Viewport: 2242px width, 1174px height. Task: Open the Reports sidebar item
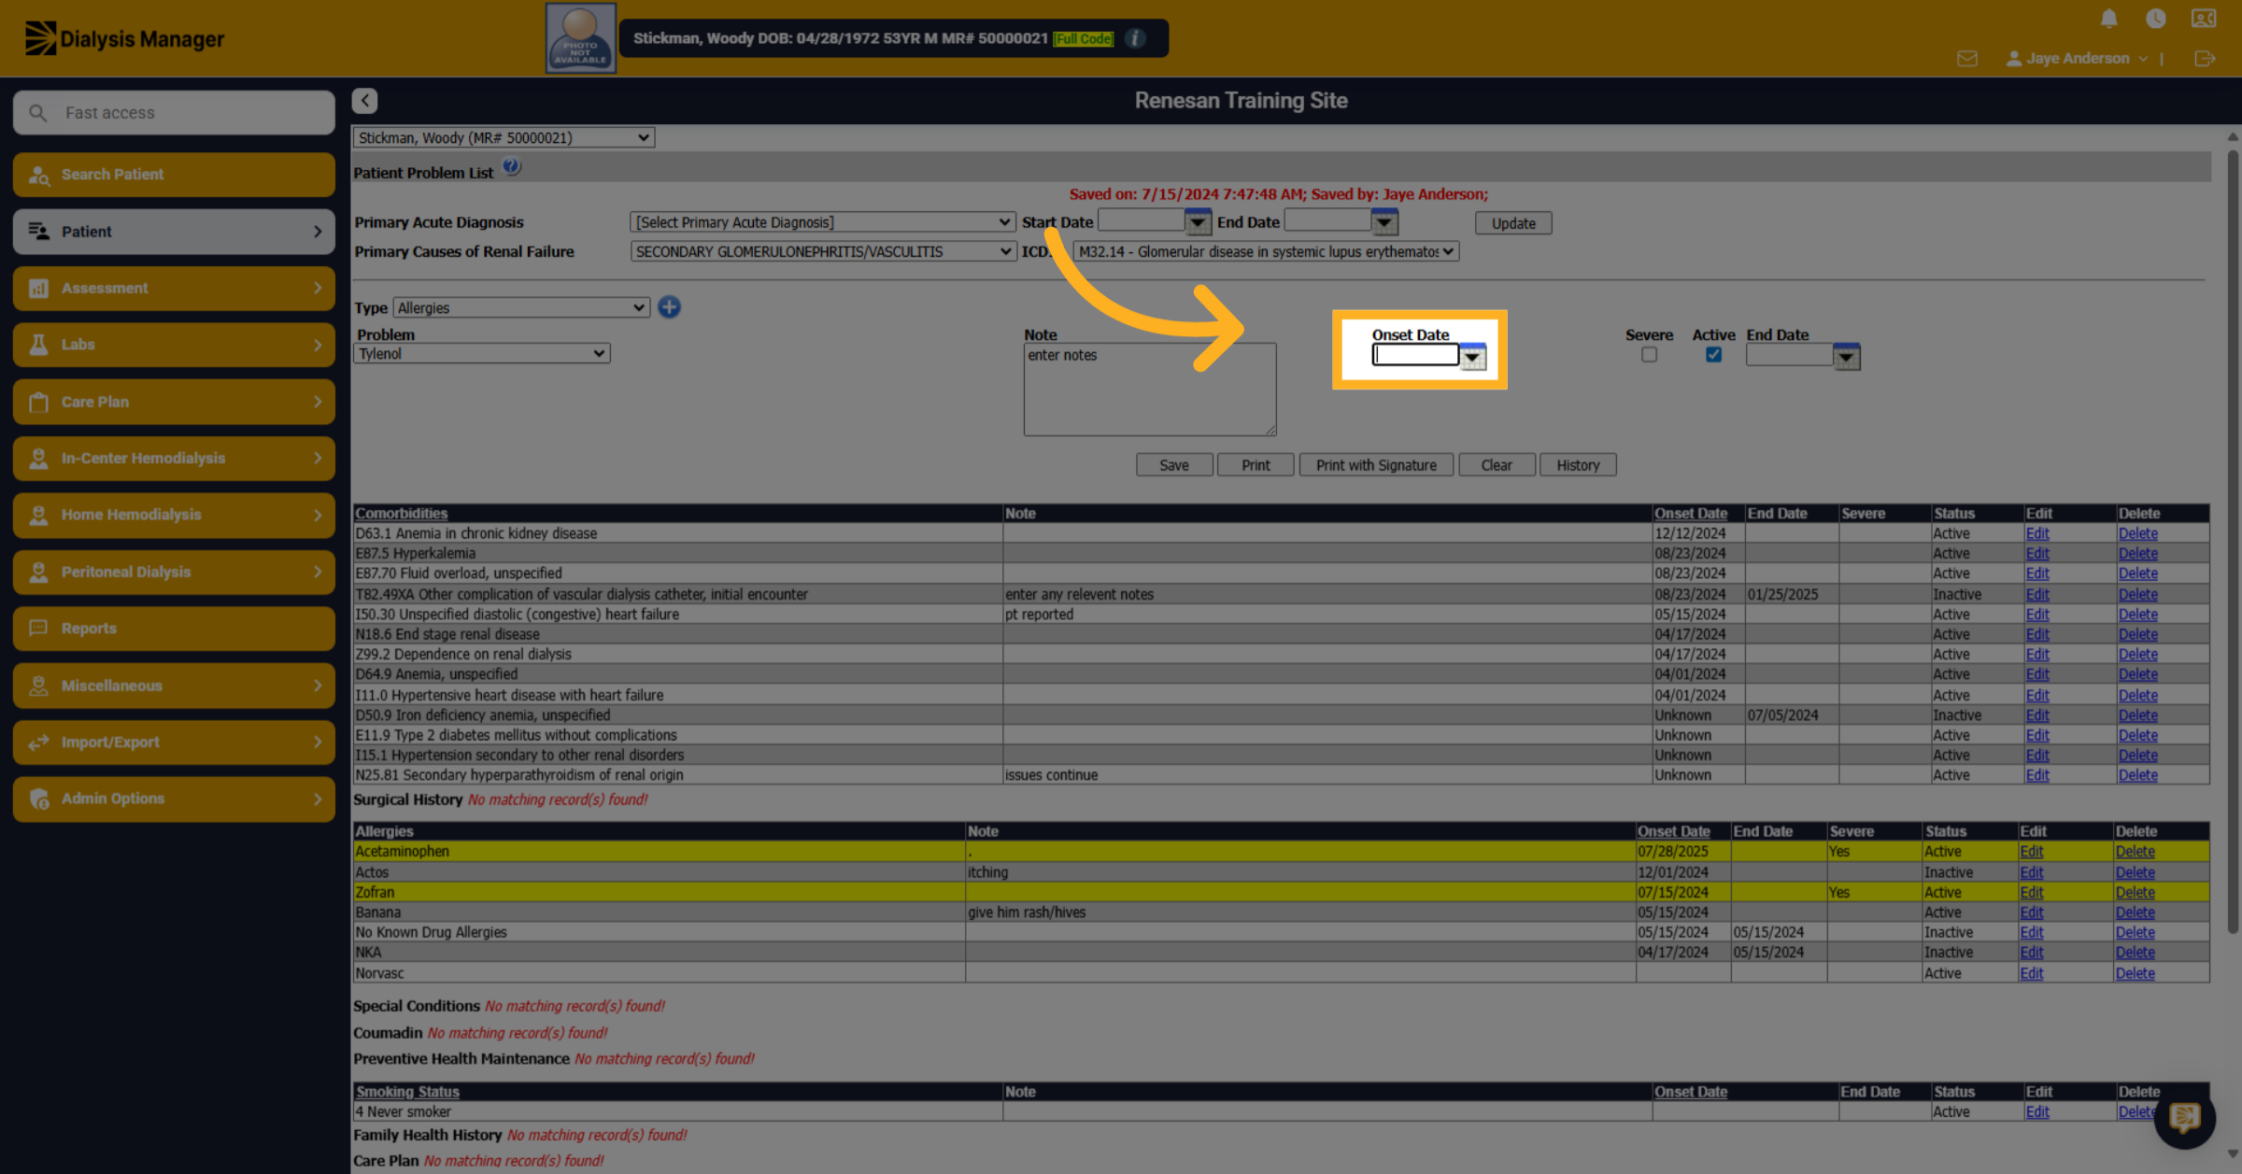pyautogui.click(x=174, y=629)
